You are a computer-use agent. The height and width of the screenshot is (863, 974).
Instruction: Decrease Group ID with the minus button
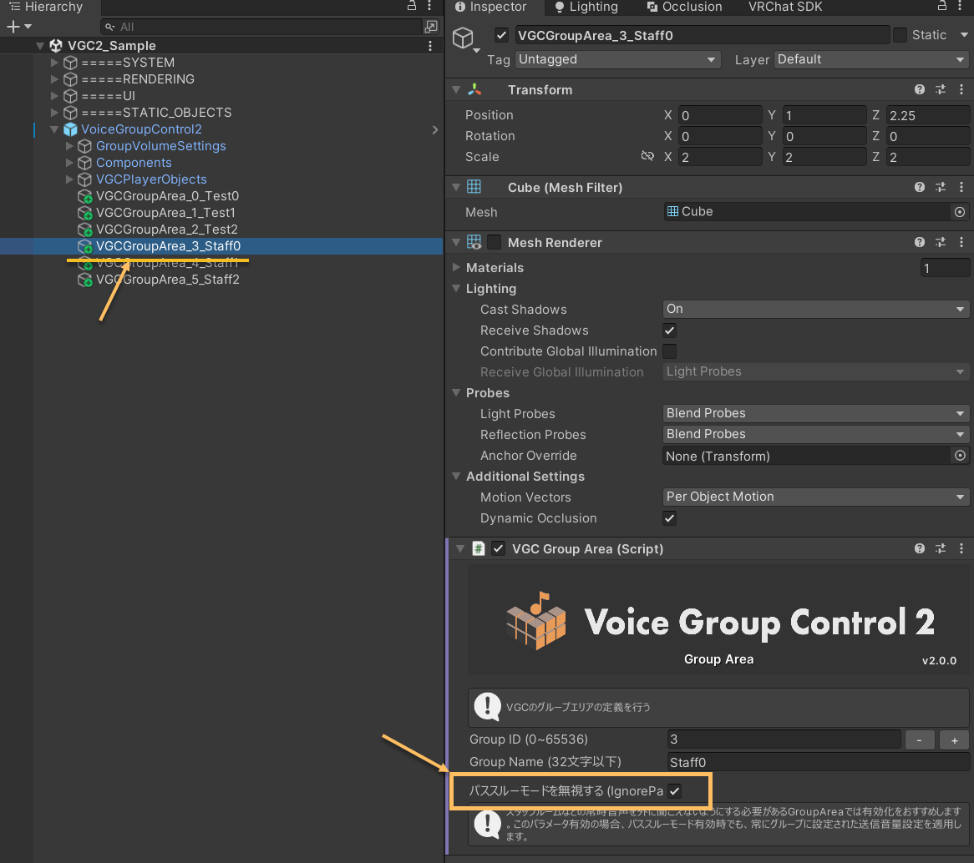(920, 739)
